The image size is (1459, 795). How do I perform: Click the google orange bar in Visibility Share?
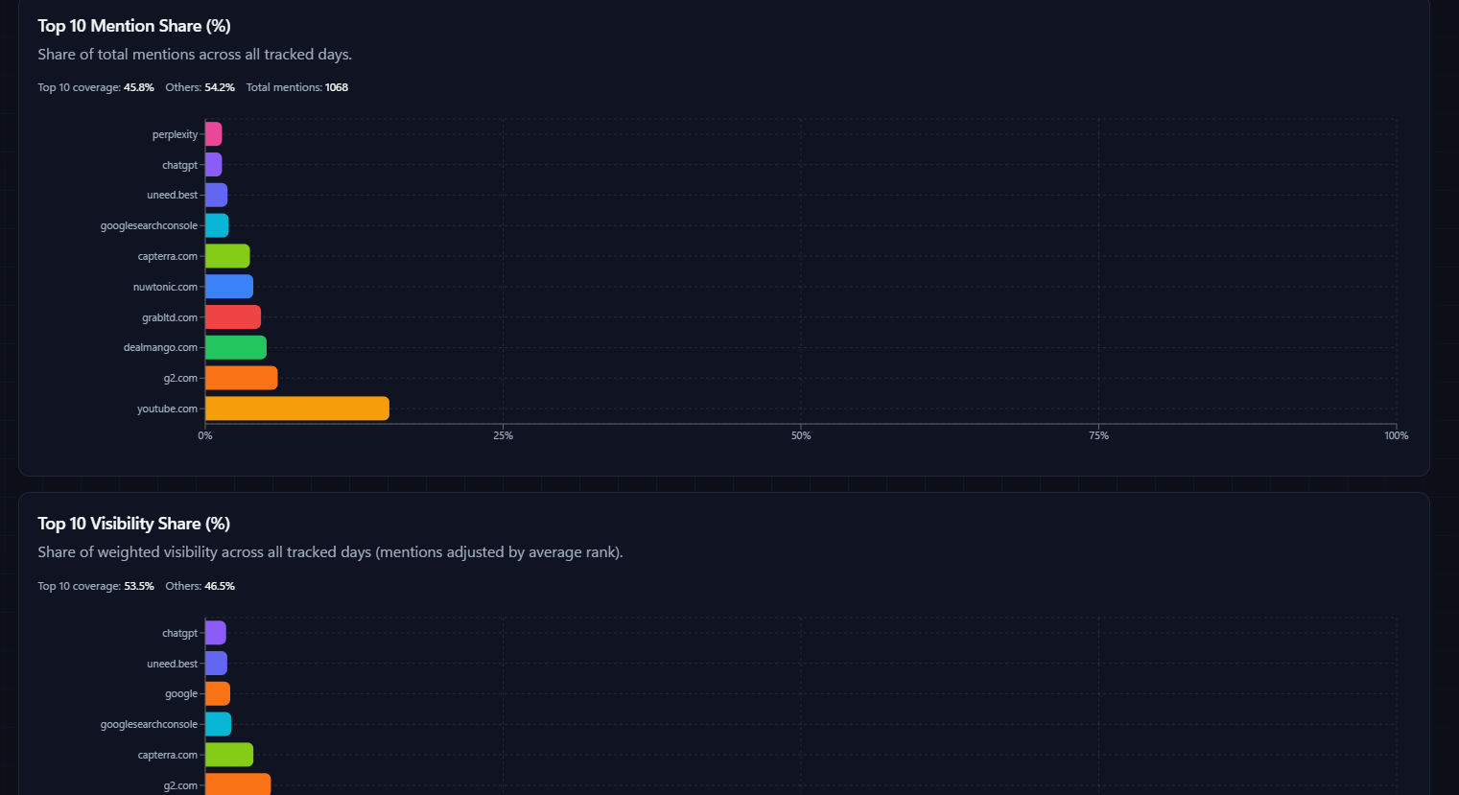[x=218, y=693]
